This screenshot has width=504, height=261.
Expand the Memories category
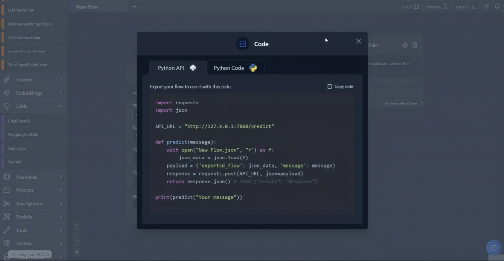click(33, 177)
